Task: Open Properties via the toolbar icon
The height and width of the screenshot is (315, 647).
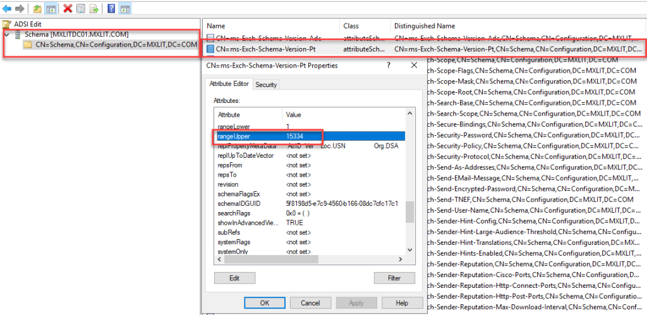Action: (80, 9)
